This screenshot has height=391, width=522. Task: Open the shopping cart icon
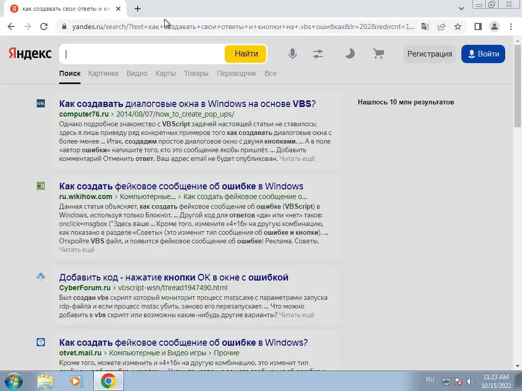click(378, 53)
